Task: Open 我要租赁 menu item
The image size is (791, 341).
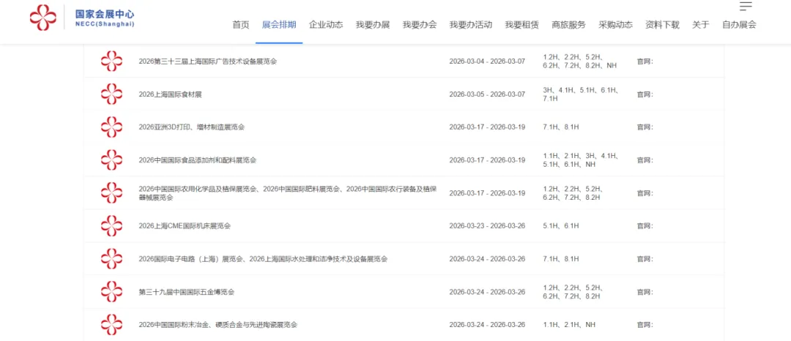Action: pos(522,25)
